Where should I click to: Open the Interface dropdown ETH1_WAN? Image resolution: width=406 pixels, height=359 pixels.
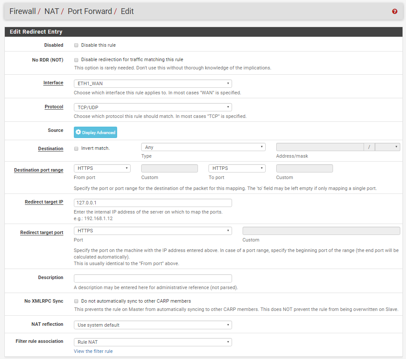pos(153,83)
